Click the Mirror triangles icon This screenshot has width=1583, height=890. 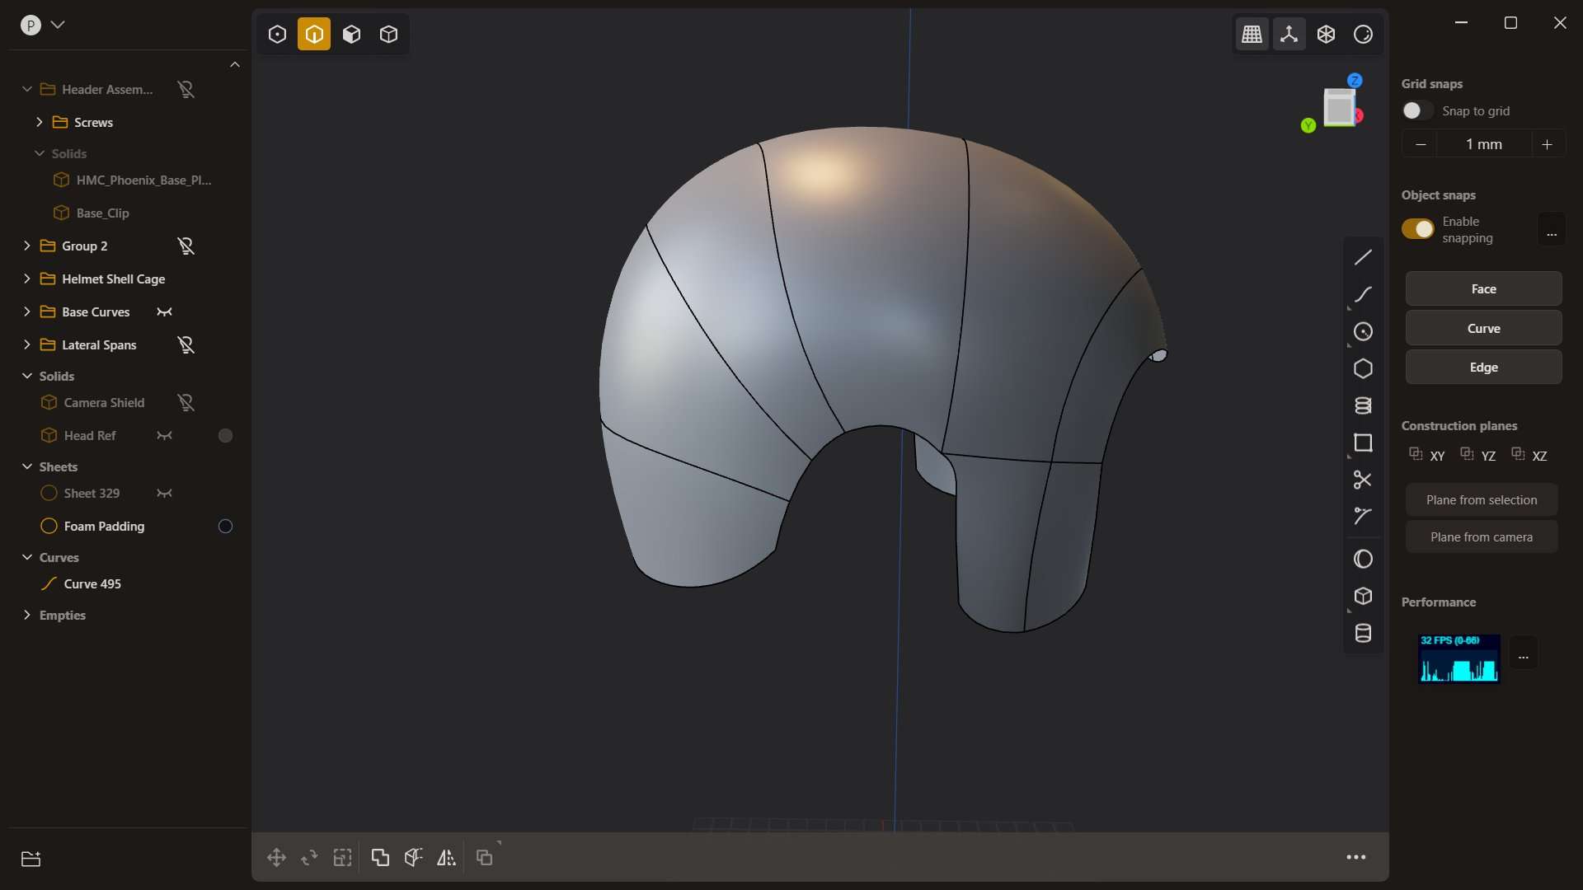point(446,858)
